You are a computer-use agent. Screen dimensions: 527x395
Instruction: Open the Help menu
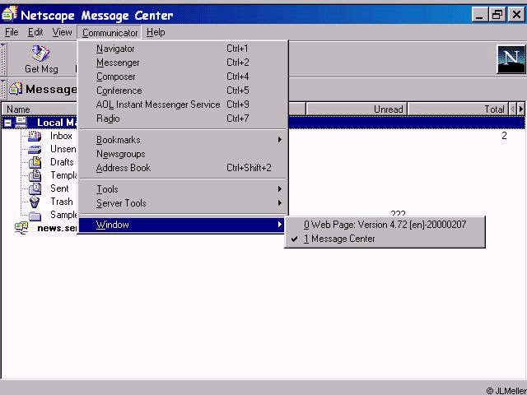pos(156,32)
